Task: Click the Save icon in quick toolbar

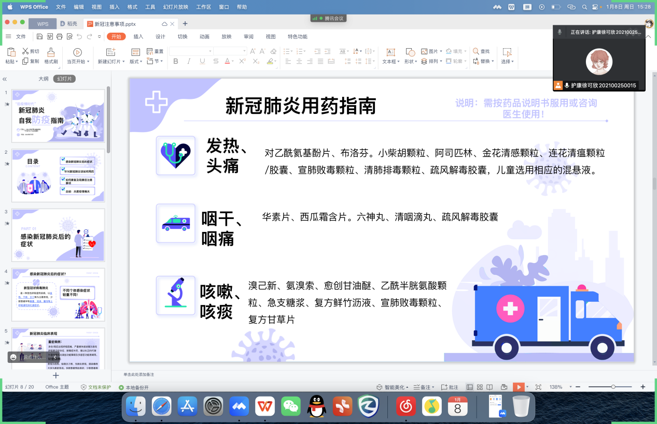Action: [x=40, y=36]
